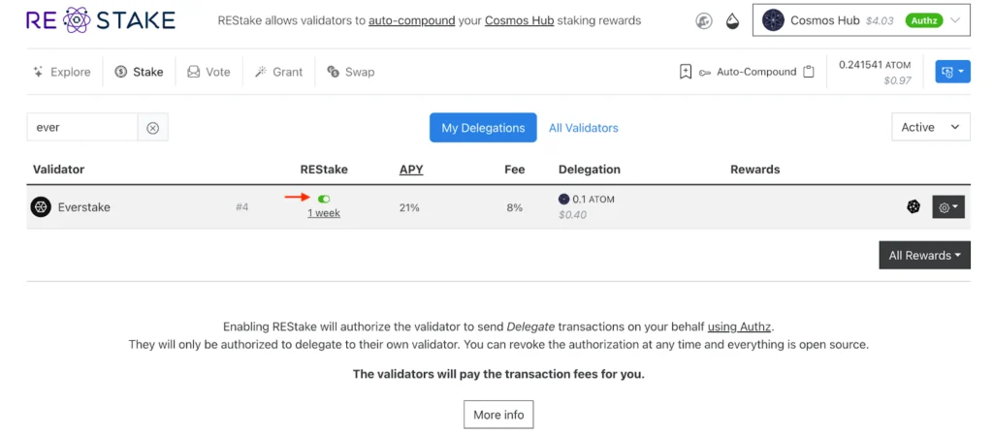Open the All Rewards dropdown
The width and height of the screenshot is (993, 435).
[924, 255]
